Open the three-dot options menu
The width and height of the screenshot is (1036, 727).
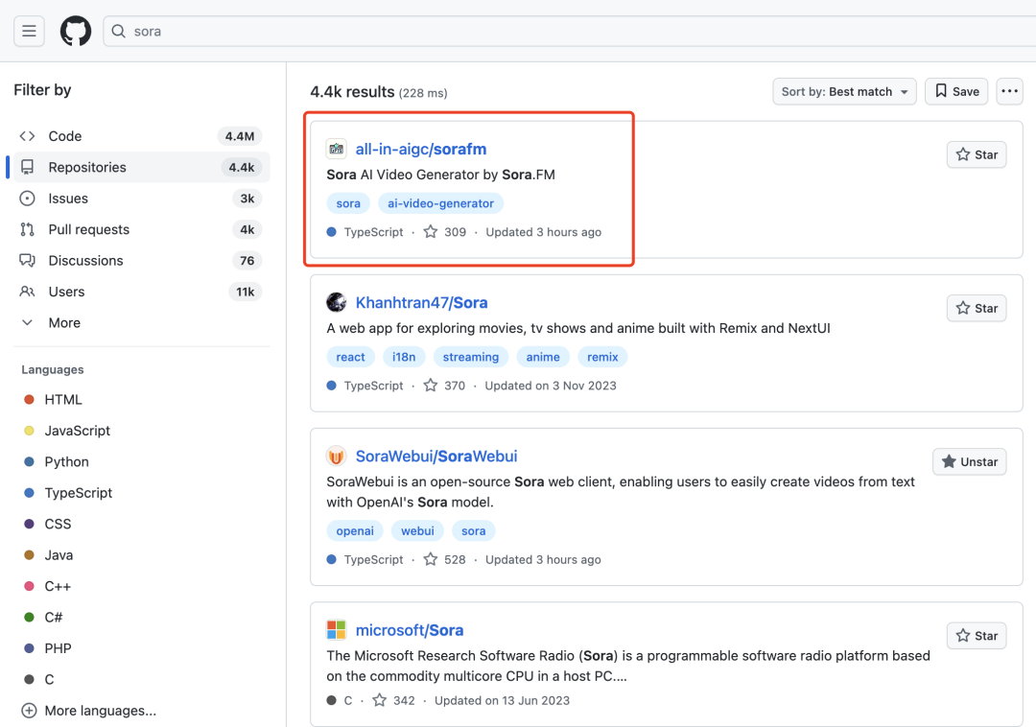(1009, 91)
